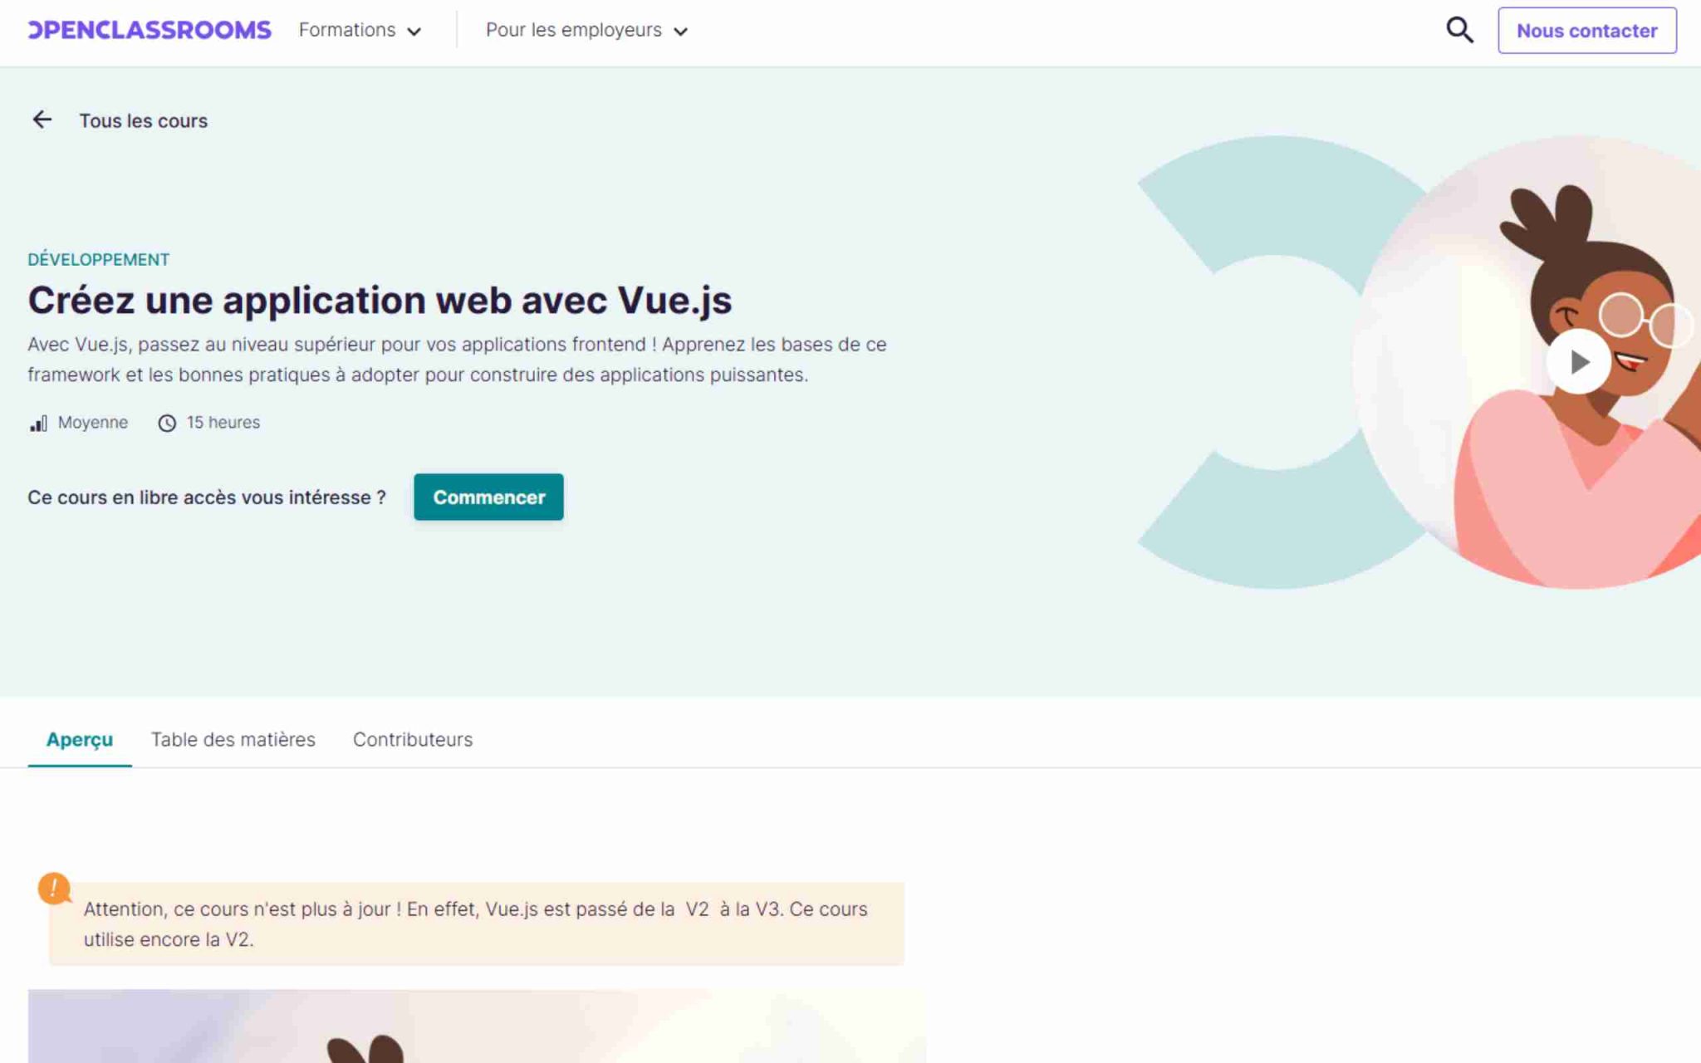Click the Vue.js outdated course warning message
The height and width of the screenshot is (1063, 1701).
click(477, 924)
